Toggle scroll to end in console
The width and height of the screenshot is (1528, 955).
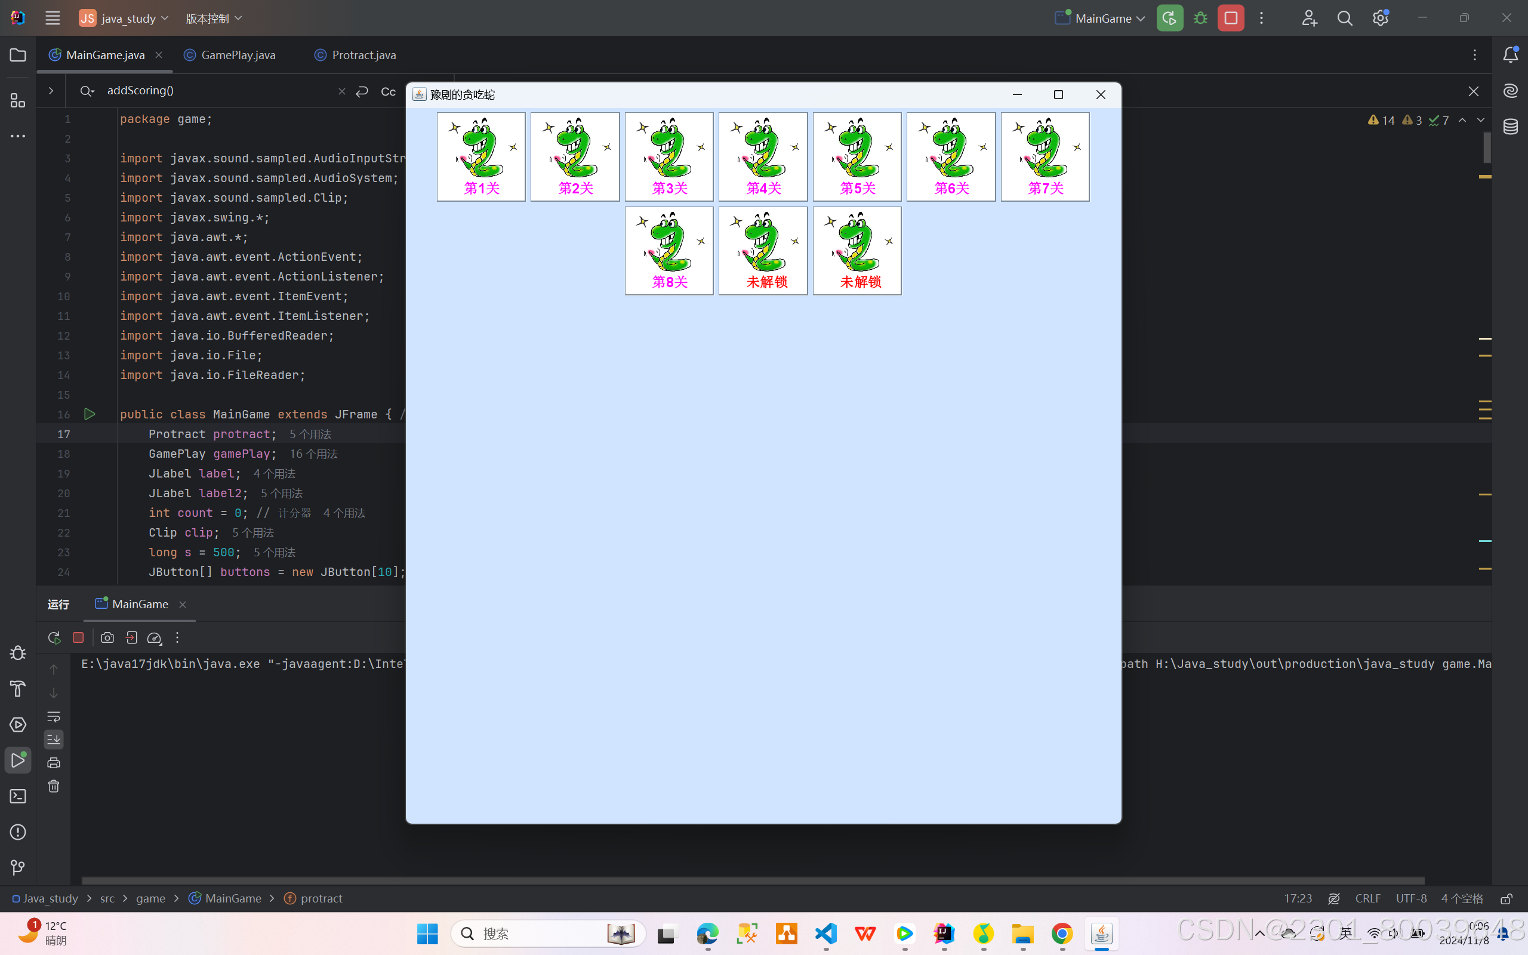point(54,739)
